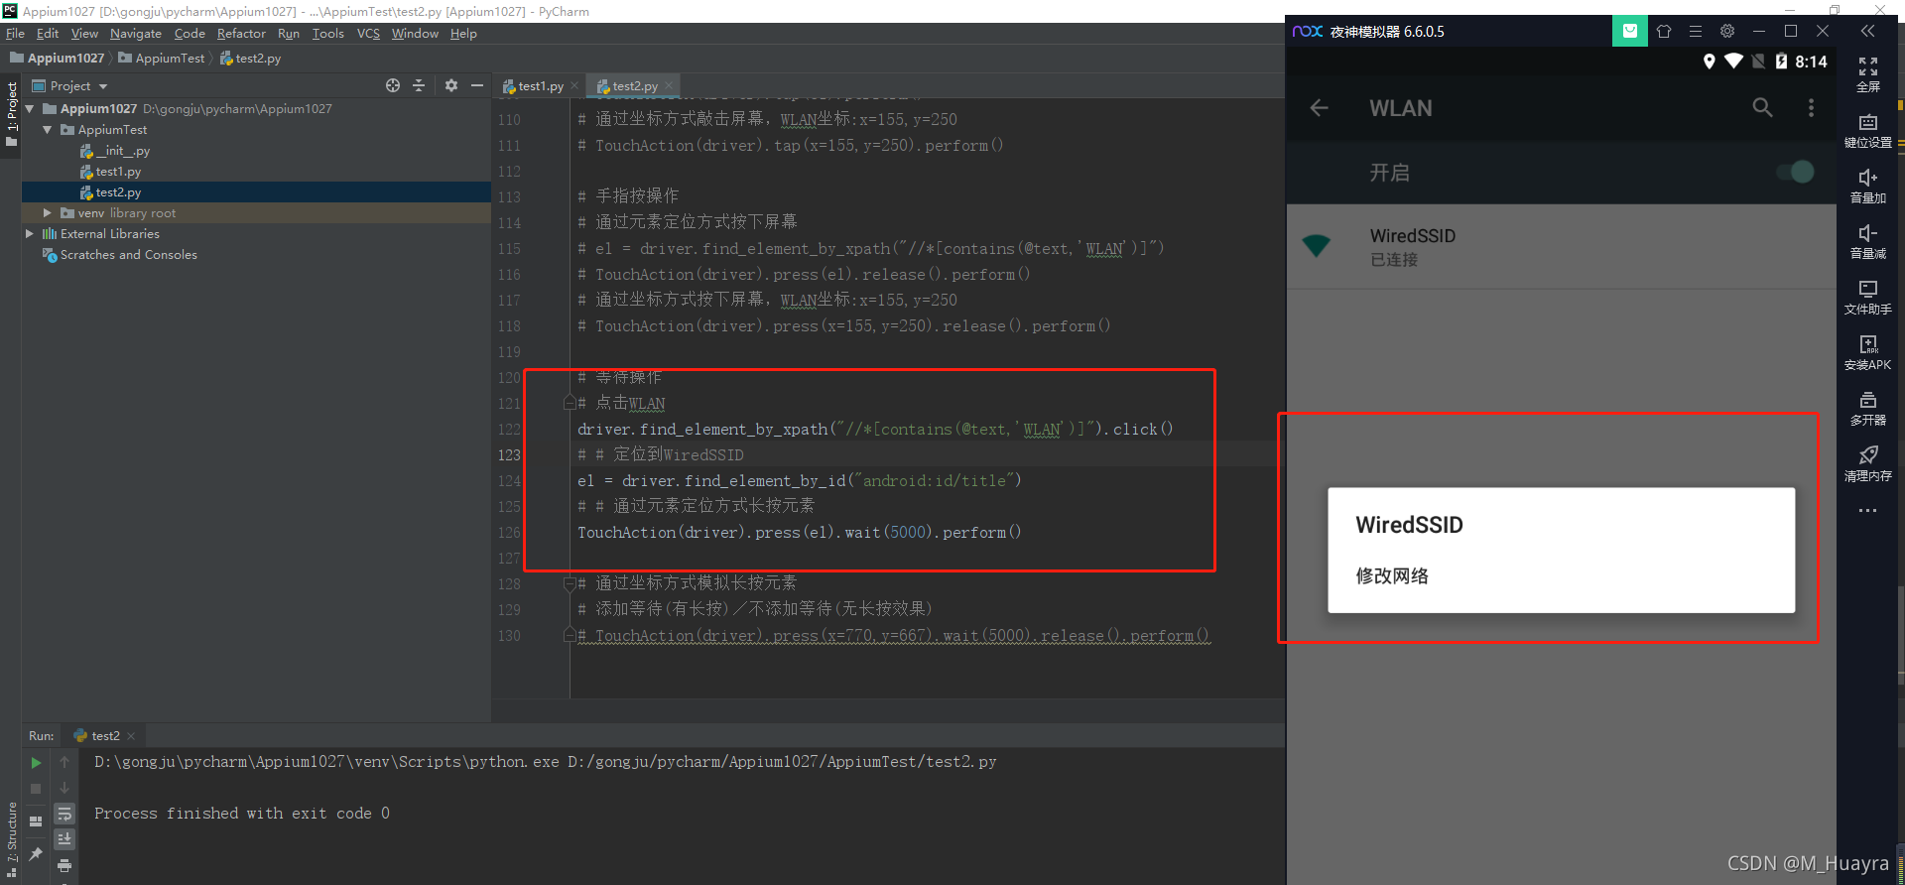Close the test2.py editor tab
Viewport: 1905px width, 885px height.
click(669, 85)
